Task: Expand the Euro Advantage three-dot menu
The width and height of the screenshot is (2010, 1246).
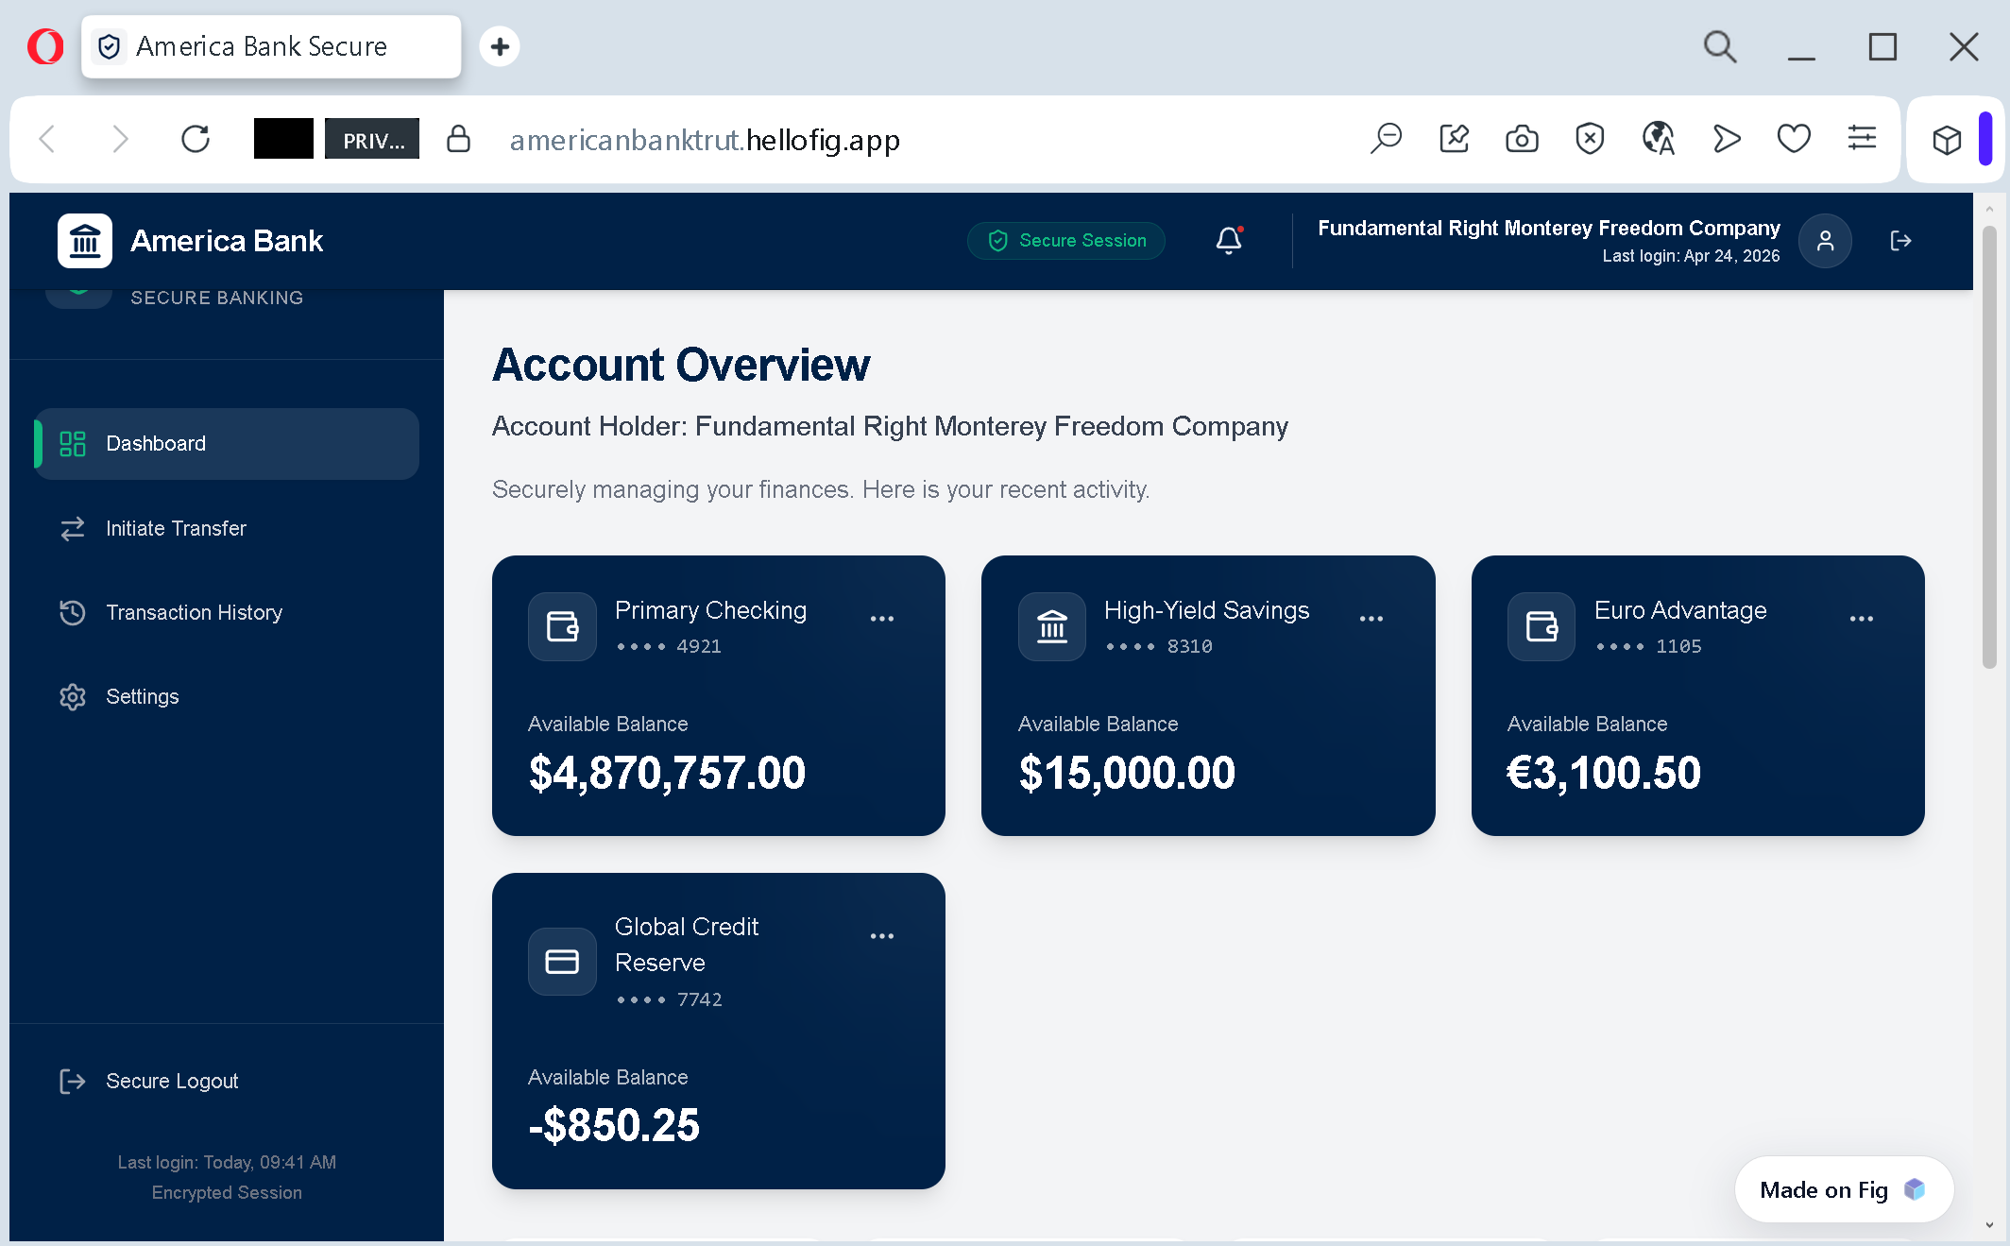Action: coord(1861,619)
